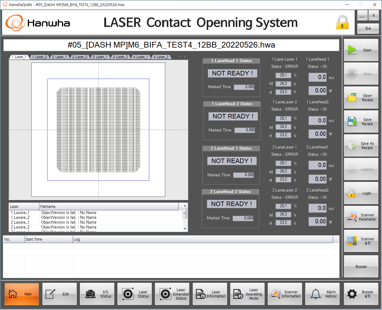Viewport: 382px width, 310px height.
Task: Click the yellow padlock in header
Action: pos(342,22)
